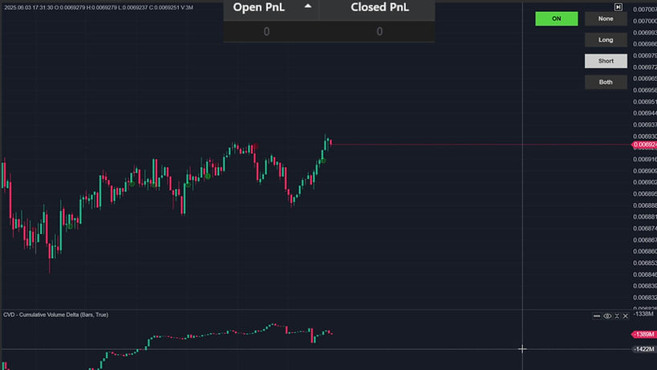Click the Closed PnL column header
This screenshot has width=657, height=370.
pos(379,8)
